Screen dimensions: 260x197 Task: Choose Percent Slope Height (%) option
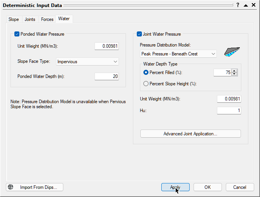tap(146, 84)
